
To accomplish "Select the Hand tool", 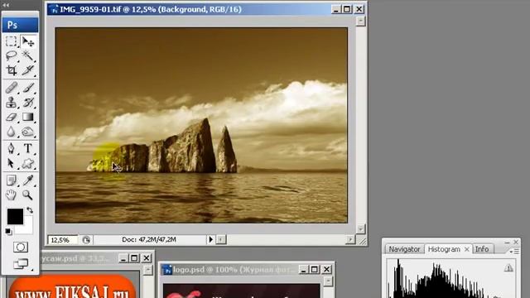I will [11, 195].
